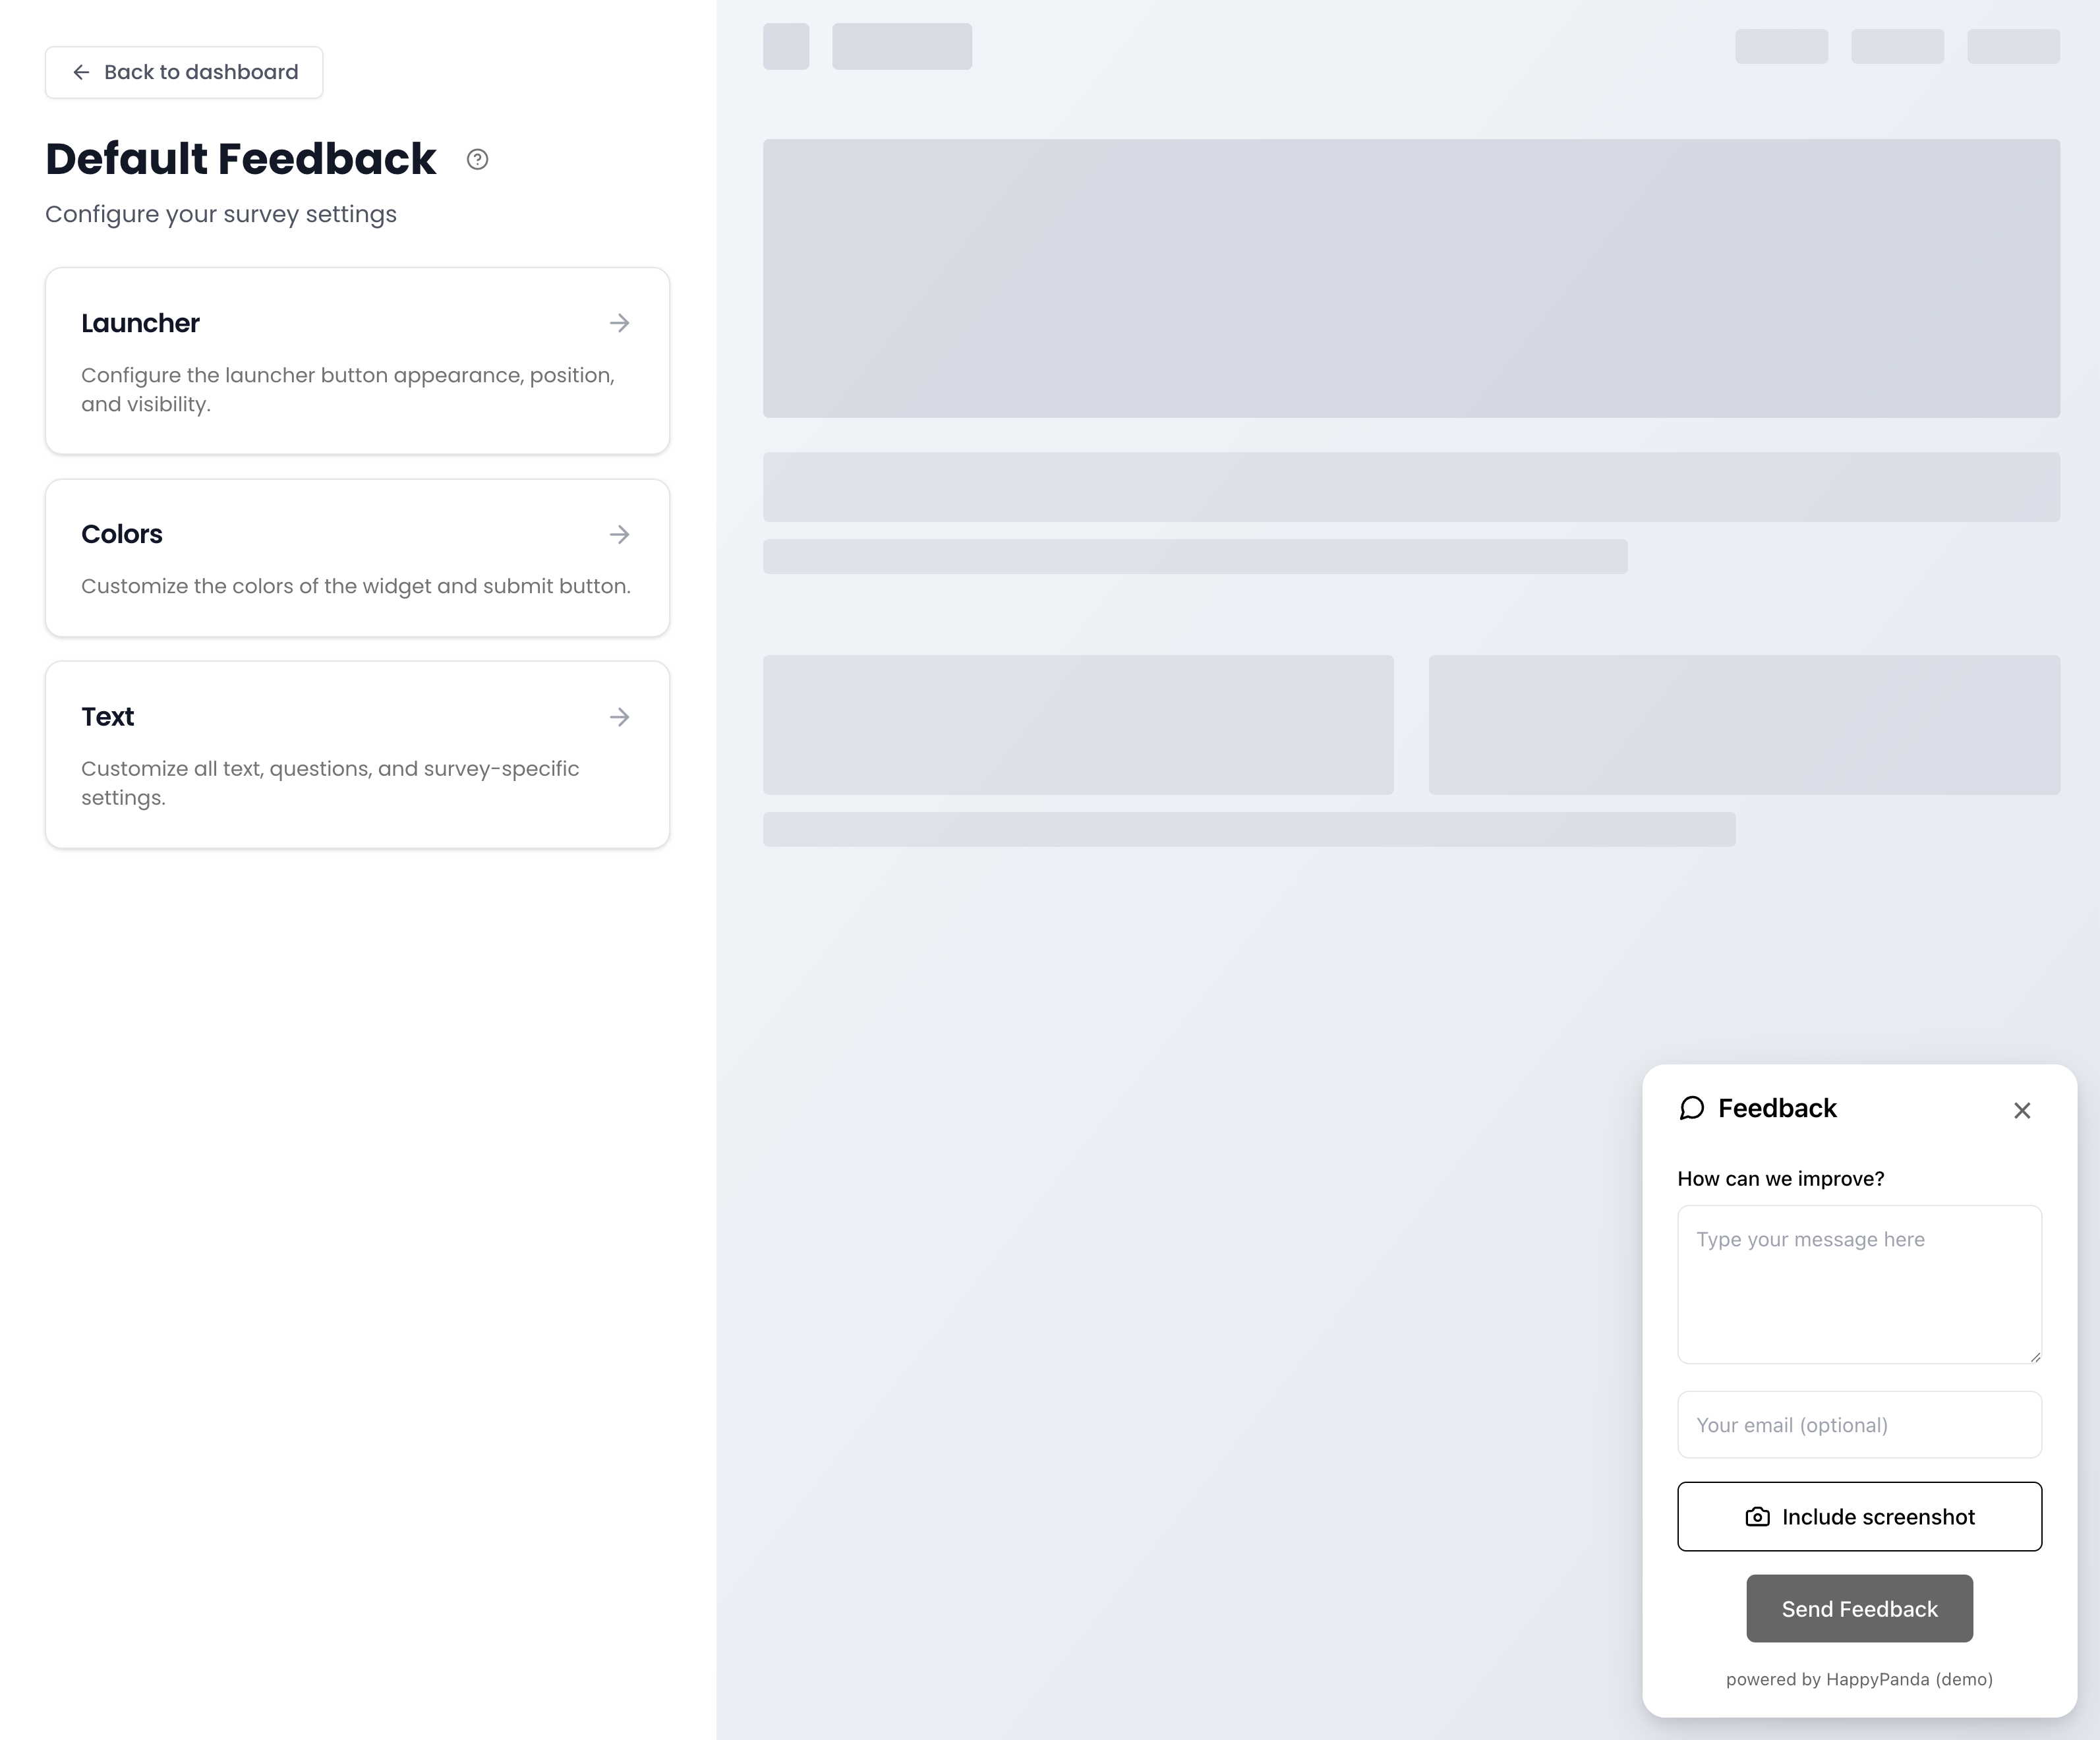
Task: Expand Colors configuration section
Action: 357,557
